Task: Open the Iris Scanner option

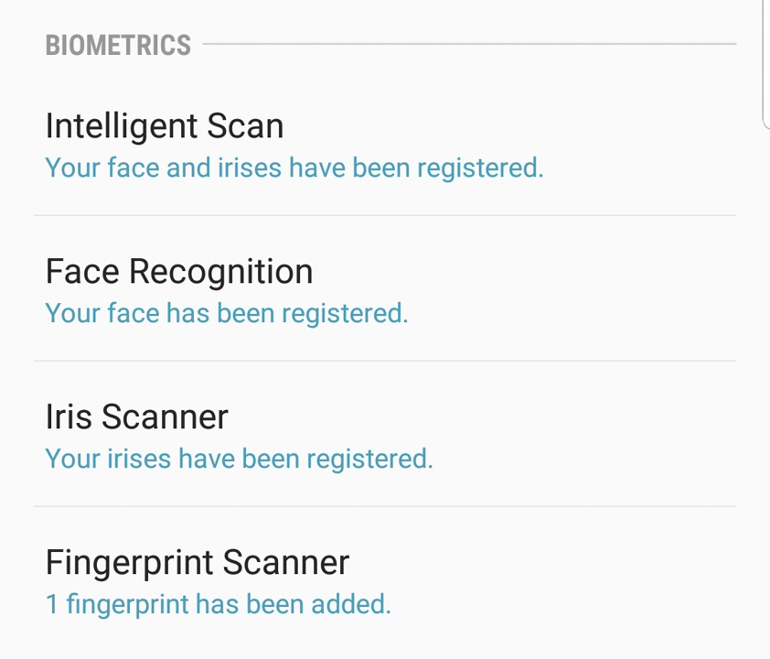Action: tap(385, 434)
